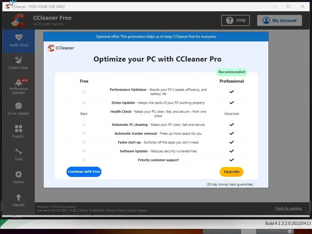Screen dimensions: 312x234
Task: Click the question mark Help icon
Action: pos(230,20)
